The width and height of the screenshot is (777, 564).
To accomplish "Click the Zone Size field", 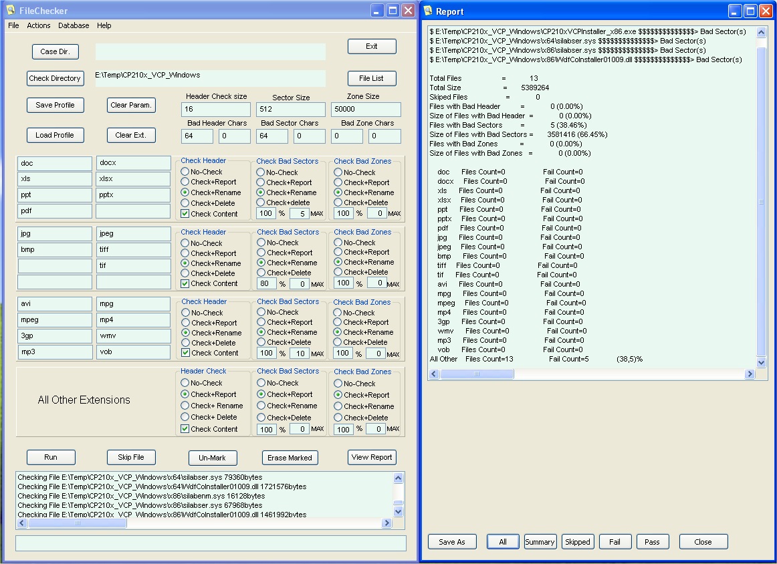I will click(366, 110).
